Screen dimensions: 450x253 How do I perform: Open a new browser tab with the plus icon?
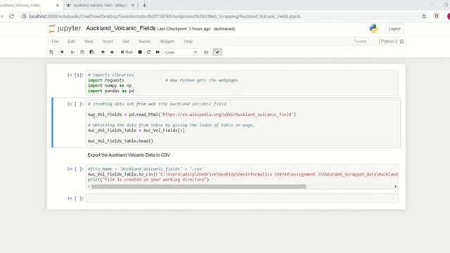145,5
